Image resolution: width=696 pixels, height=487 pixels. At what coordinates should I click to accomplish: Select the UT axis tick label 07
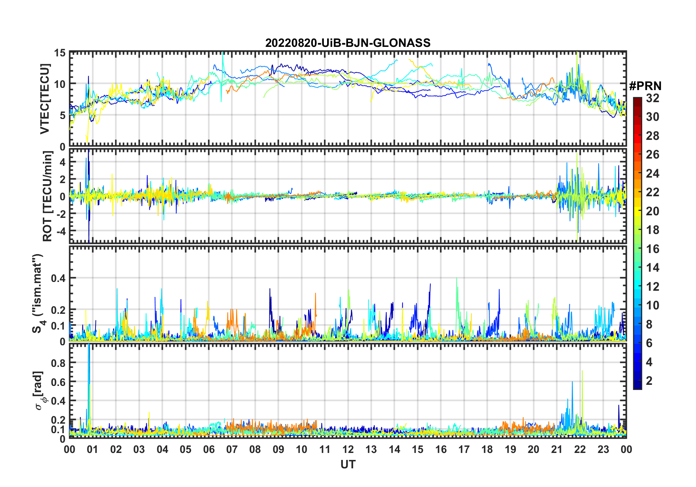[232, 449]
